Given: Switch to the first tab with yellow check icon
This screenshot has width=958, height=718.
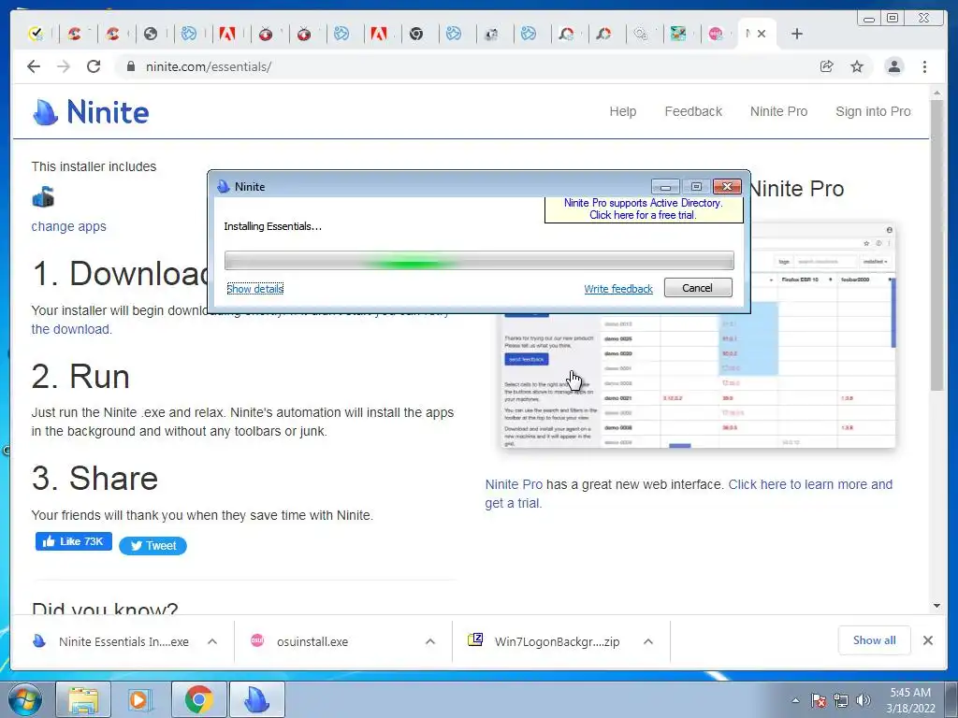Looking at the screenshot, I should pos(36,34).
